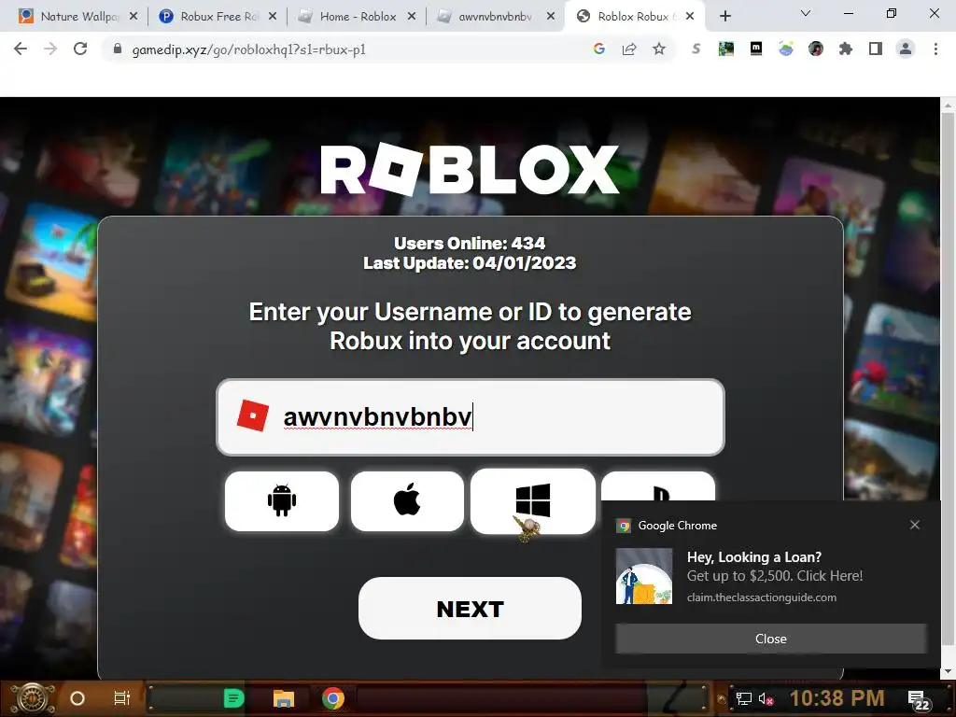Click claim.theclassactionguide.com source text

(762, 597)
